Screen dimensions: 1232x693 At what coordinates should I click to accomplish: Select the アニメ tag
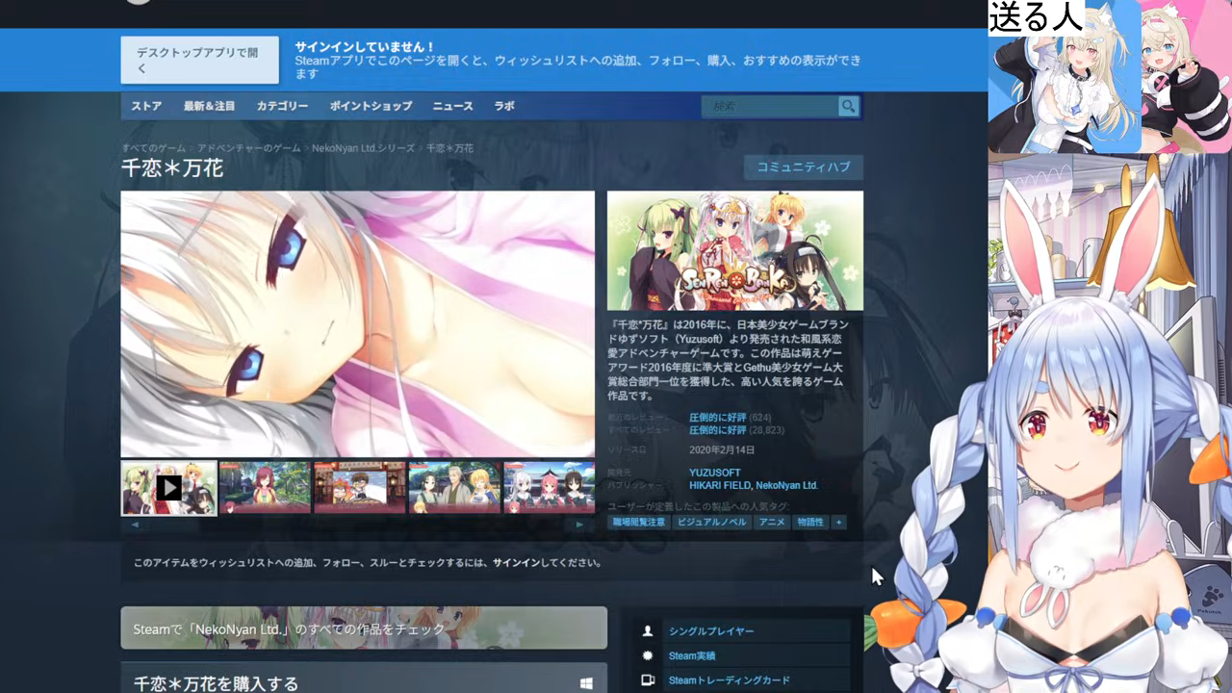pos(772,522)
